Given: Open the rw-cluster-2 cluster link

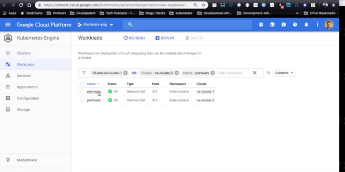Looking at the screenshot, I should (x=205, y=100).
